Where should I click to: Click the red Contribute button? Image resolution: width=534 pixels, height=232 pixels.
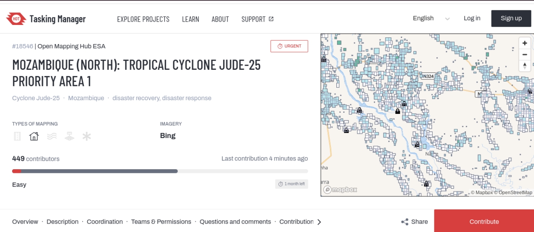pos(484,221)
